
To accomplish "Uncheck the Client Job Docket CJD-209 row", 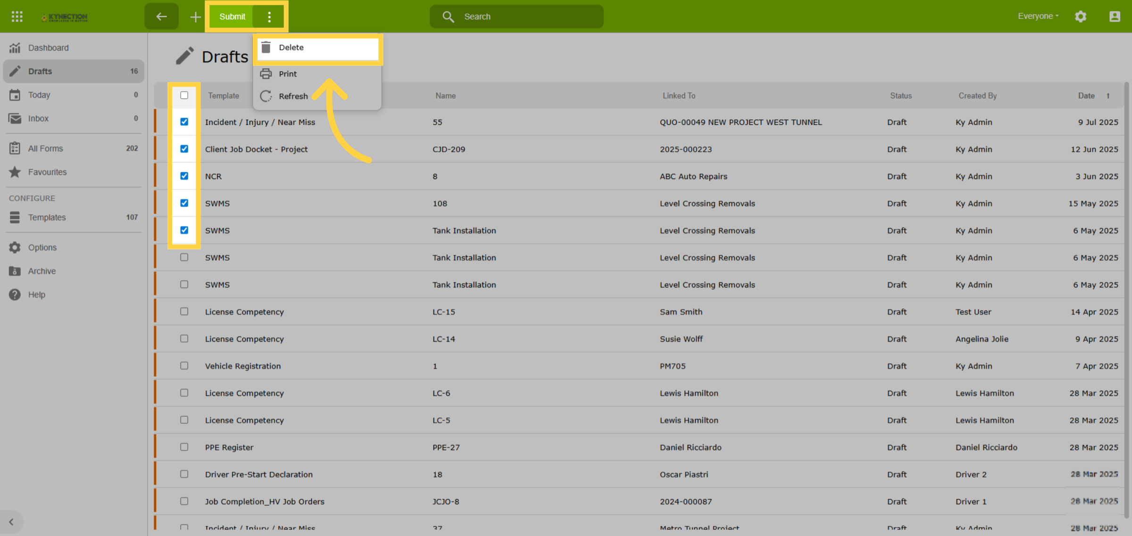I will (x=184, y=149).
